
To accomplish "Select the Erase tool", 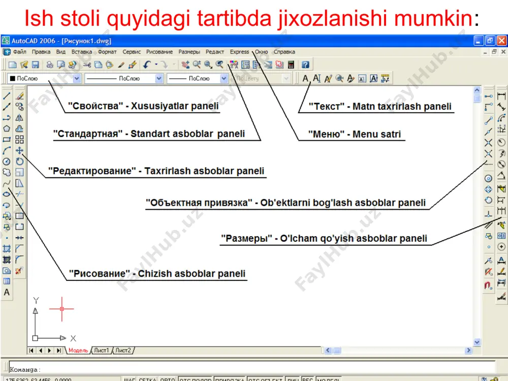I will click(20, 96).
